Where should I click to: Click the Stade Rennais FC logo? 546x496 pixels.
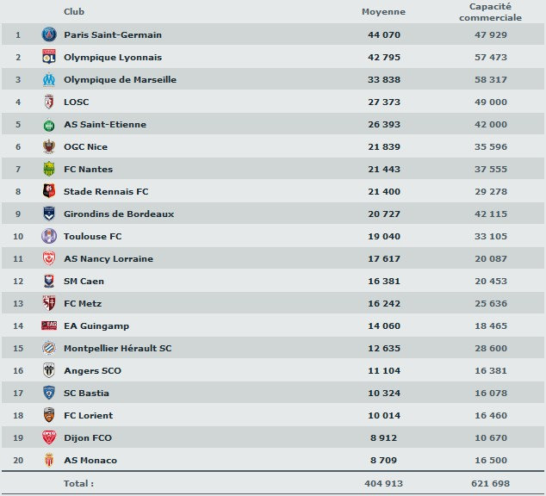48,192
